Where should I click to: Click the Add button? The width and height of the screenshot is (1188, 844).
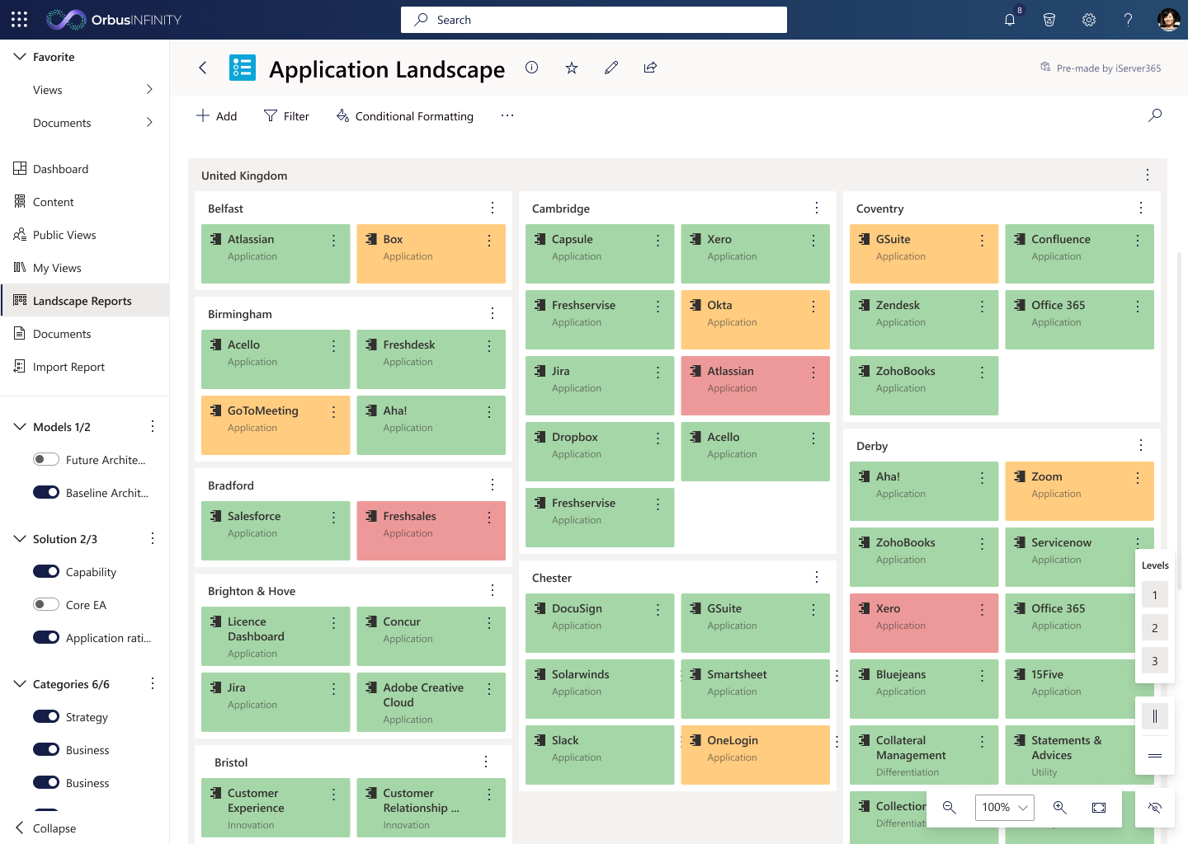(x=216, y=116)
